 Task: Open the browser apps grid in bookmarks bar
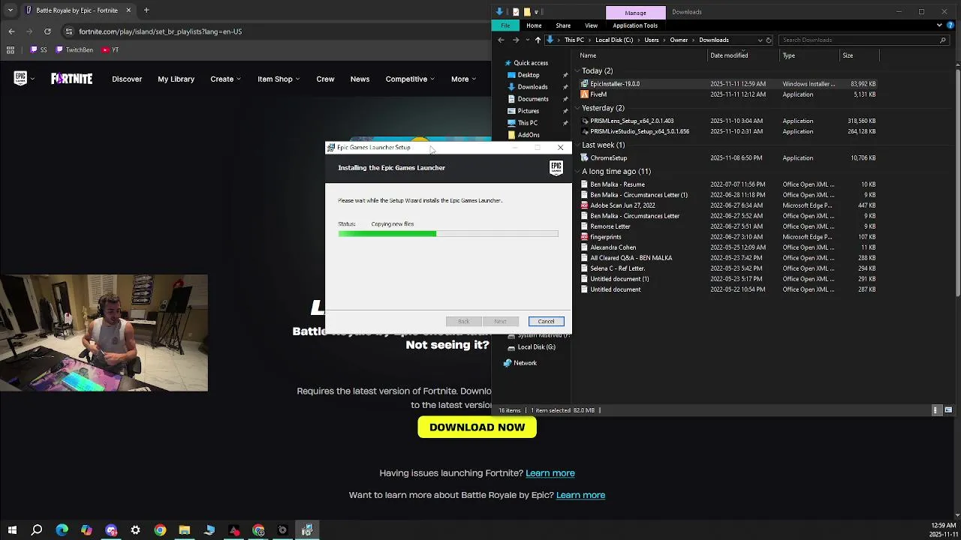[x=11, y=49]
